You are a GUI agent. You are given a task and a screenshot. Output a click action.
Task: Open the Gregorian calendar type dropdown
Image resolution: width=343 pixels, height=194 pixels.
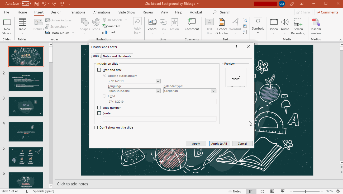(213, 91)
